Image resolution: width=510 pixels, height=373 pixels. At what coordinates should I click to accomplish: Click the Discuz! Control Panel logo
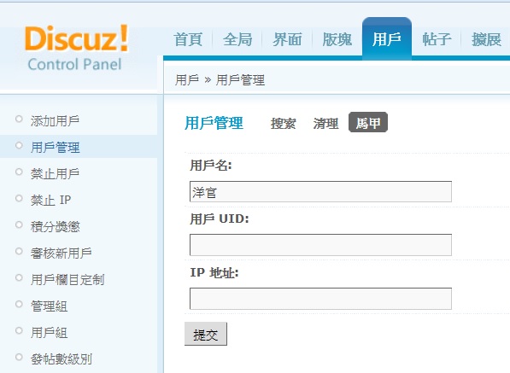[x=76, y=48]
